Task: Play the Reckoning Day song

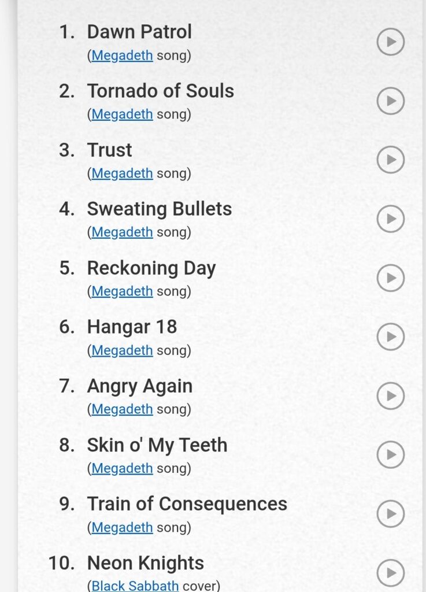Action: [x=391, y=278]
